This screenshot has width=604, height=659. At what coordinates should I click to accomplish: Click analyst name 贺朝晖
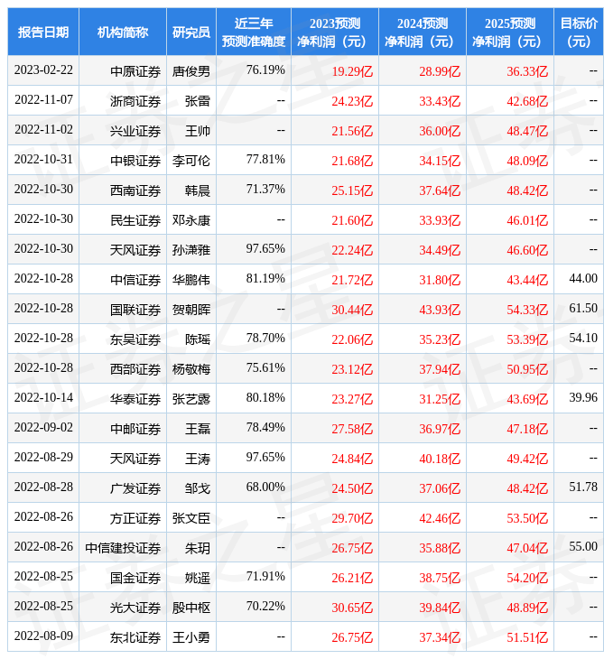pyautogui.click(x=190, y=311)
